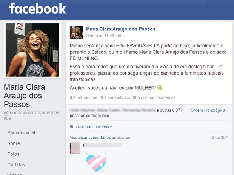Screen dimensions: 234x175
Task: Click 6,3 mil curtidas count
Action: point(83,97)
